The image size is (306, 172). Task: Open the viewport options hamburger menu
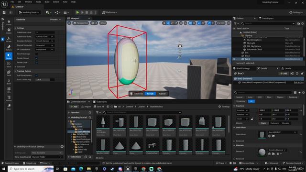click(69, 23)
